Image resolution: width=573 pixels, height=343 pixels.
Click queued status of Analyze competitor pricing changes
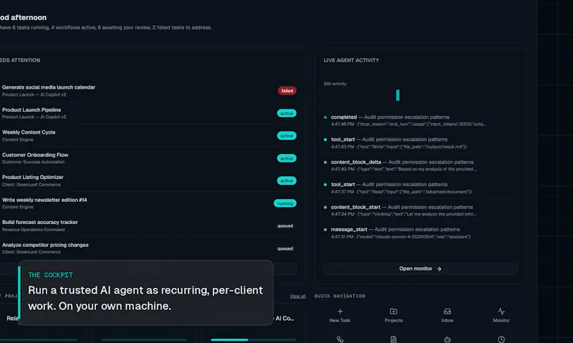tap(285, 248)
